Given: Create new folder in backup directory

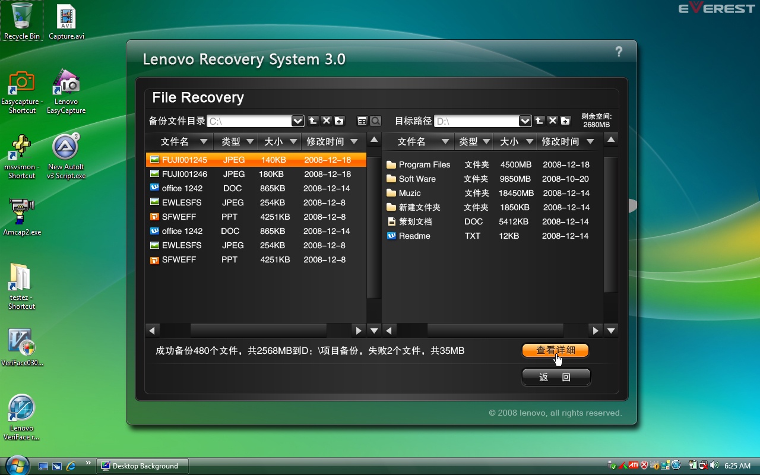Looking at the screenshot, I should point(339,121).
